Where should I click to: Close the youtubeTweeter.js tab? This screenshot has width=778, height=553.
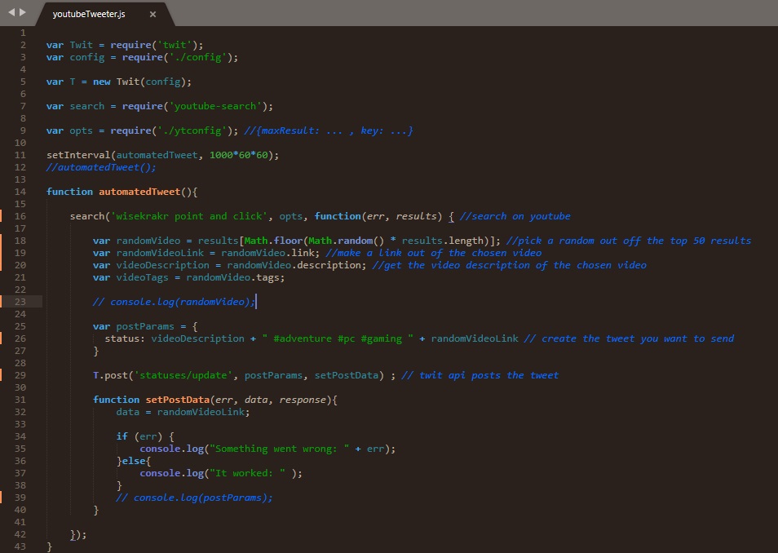[x=153, y=15]
